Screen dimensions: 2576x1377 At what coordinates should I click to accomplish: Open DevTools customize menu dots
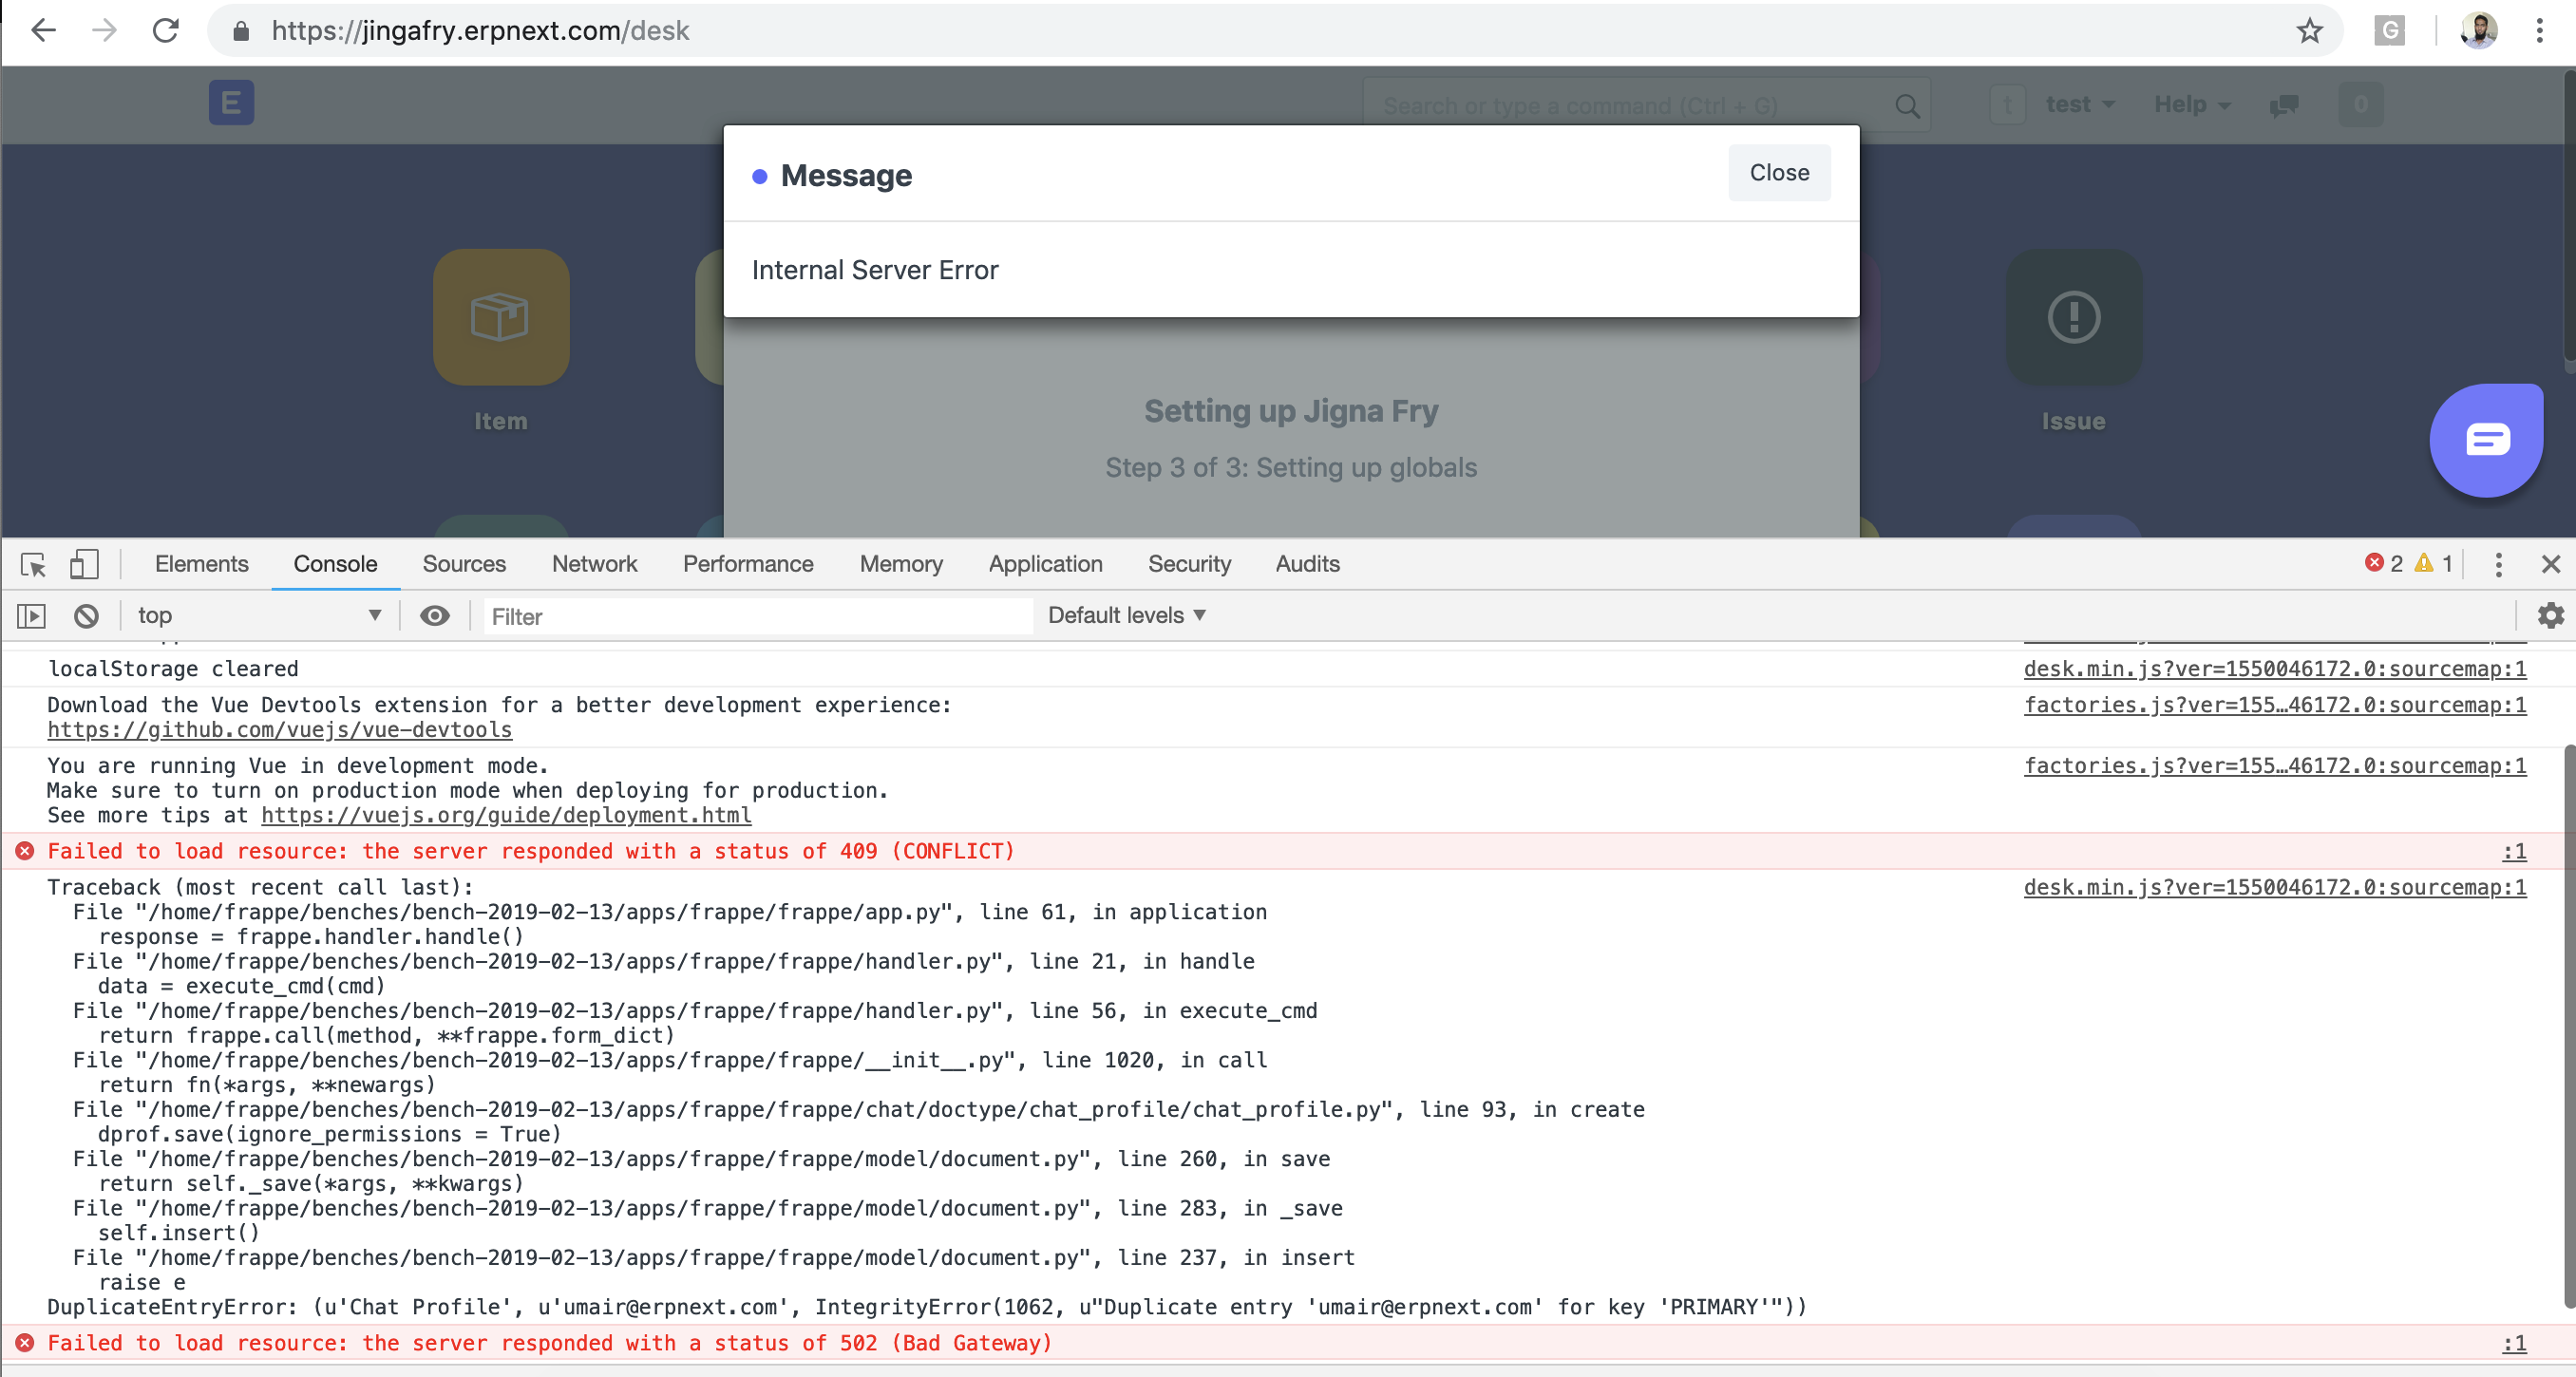[x=2498, y=565]
